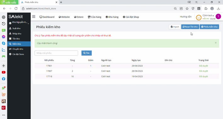Open share icon in address bar

point(181,8)
